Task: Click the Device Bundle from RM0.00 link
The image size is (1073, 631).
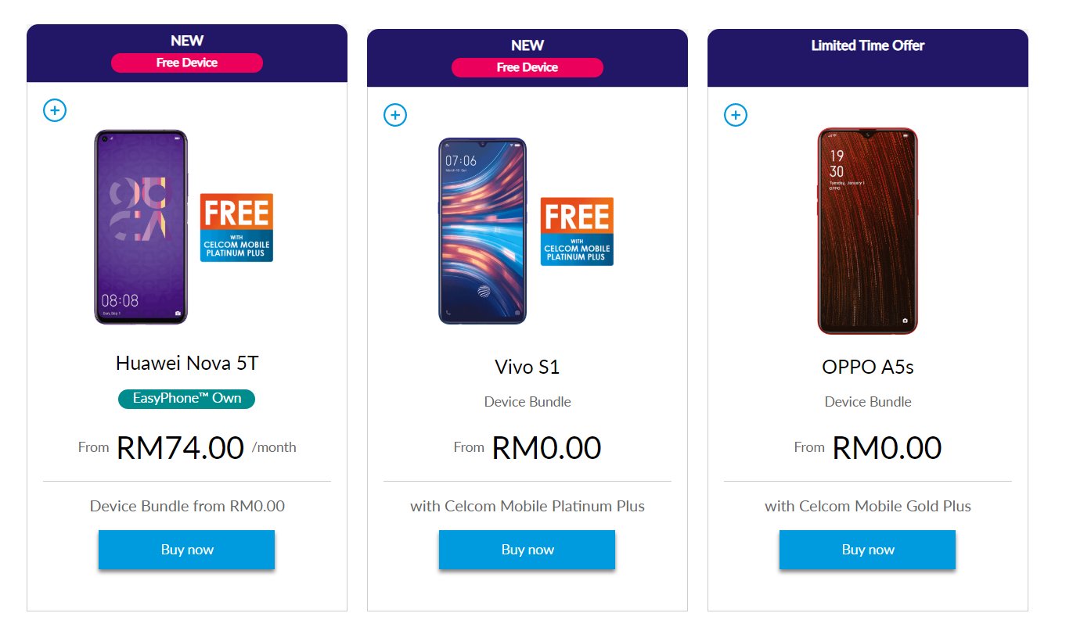Action: pos(186,506)
